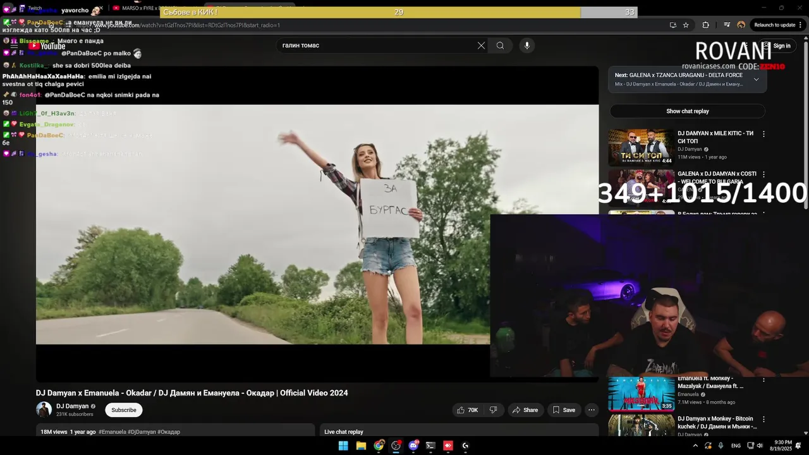Click the Emanuela channel under Mazalyak video

tap(688, 394)
